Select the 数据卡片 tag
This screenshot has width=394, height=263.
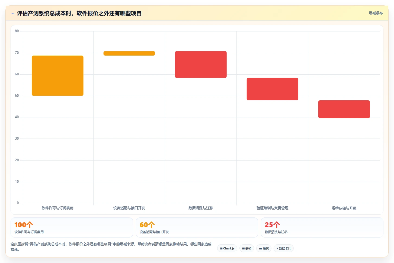(284, 248)
